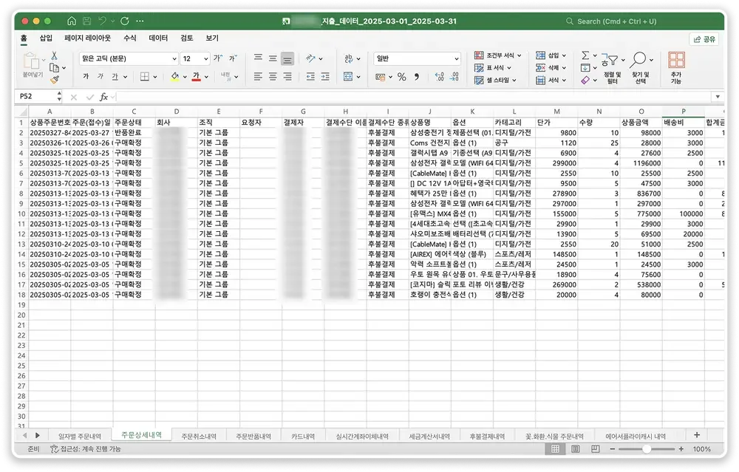
Task: Open the fill color dropdown arrow
Action: click(x=183, y=77)
